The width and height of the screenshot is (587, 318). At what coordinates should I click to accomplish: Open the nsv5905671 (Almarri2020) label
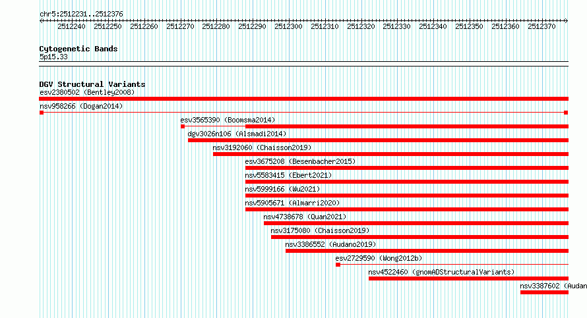tap(292, 203)
